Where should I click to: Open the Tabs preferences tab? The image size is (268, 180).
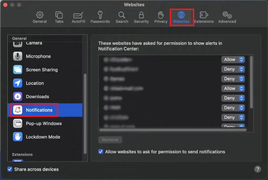pyautogui.click(x=59, y=17)
